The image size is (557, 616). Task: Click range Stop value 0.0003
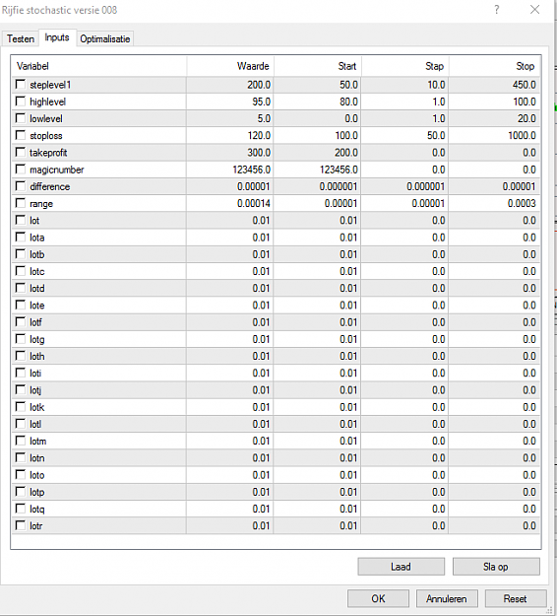pos(522,203)
